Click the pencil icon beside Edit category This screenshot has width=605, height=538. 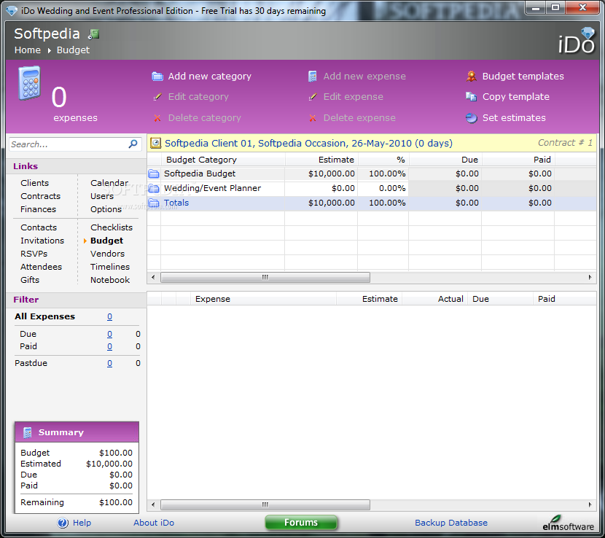[157, 97]
